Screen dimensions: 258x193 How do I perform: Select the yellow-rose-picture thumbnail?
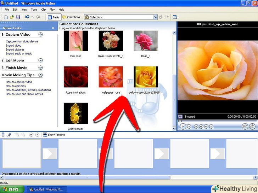pyautogui.click(x=146, y=77)
